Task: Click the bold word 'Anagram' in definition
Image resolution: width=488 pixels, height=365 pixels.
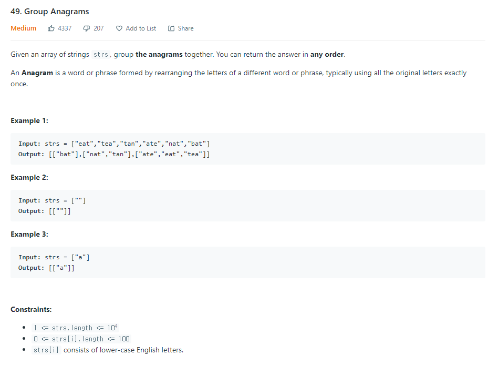Action: [37, 73]
